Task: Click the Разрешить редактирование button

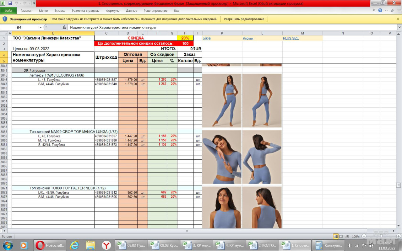Action: point(244,19)
